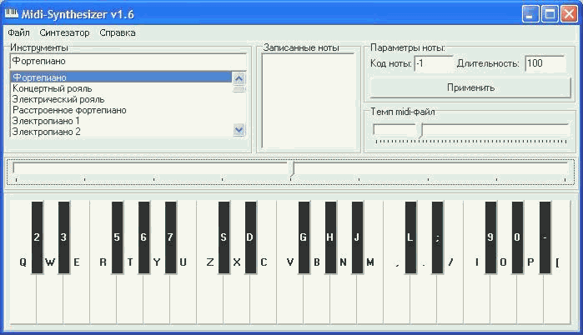
Task: Click the instrument list scroll up arrow
Action: (x=239, y=78)
